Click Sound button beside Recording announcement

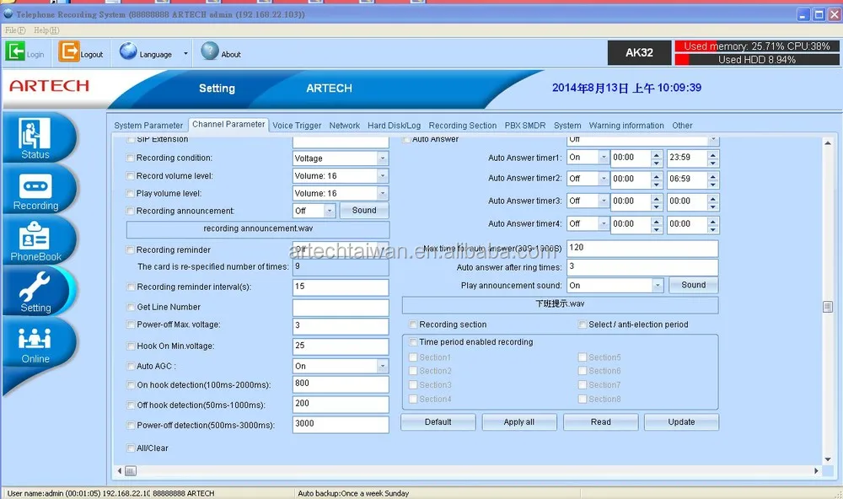(364, 211)
